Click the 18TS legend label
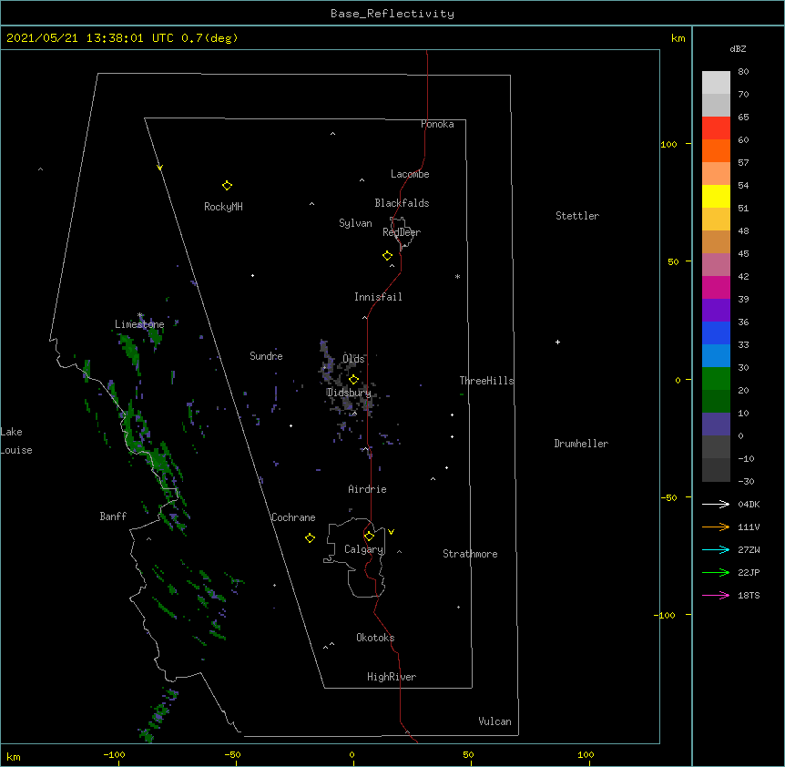The image size is (785, 767). 749,595
